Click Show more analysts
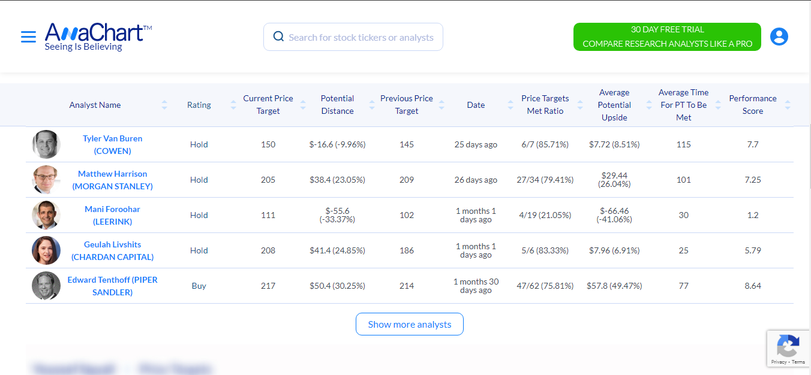The image size is (811, 375). click(409, 324)
